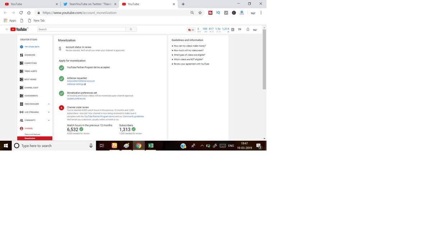Click the vidIQ extension icon in toolbar
This screenshot has height=242, width=431.
coord(218,13)
